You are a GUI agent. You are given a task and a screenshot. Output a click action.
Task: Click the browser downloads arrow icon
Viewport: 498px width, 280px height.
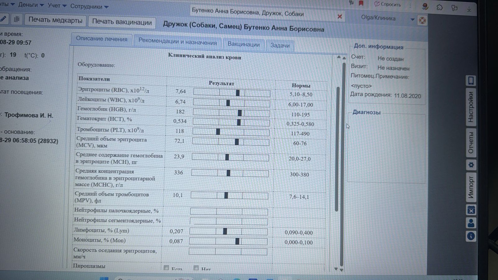point(469,9)
